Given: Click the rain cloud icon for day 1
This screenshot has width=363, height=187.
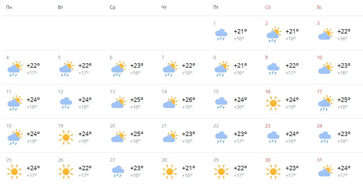Looking at the screenshot, I should tap(221, 35).
